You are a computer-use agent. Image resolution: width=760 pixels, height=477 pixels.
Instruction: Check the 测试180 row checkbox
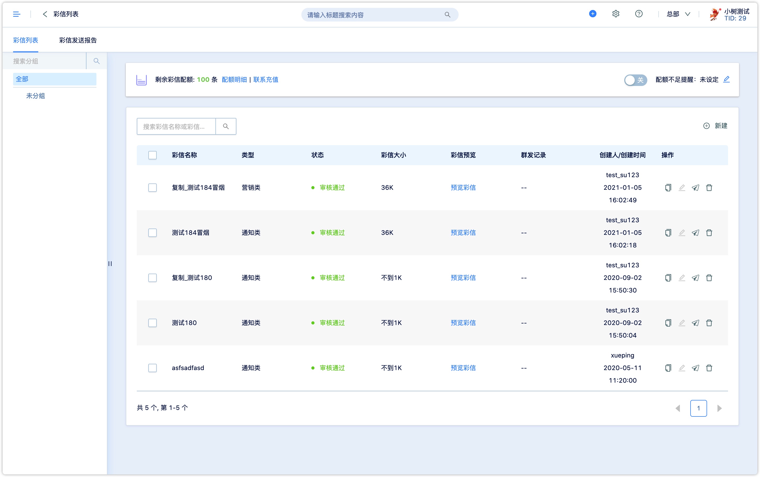click(x=152, y=323)
